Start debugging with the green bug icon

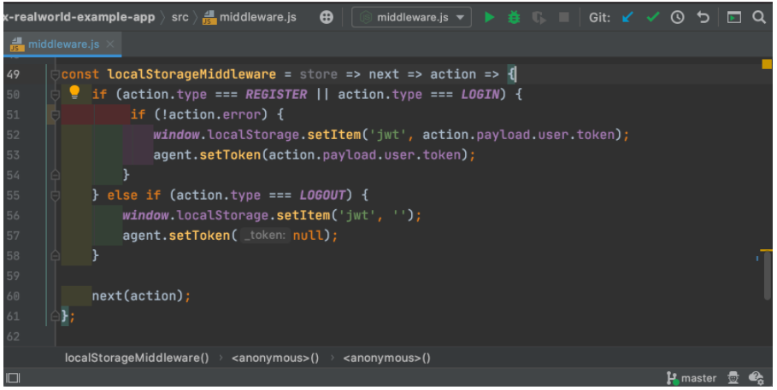(514, 17)
